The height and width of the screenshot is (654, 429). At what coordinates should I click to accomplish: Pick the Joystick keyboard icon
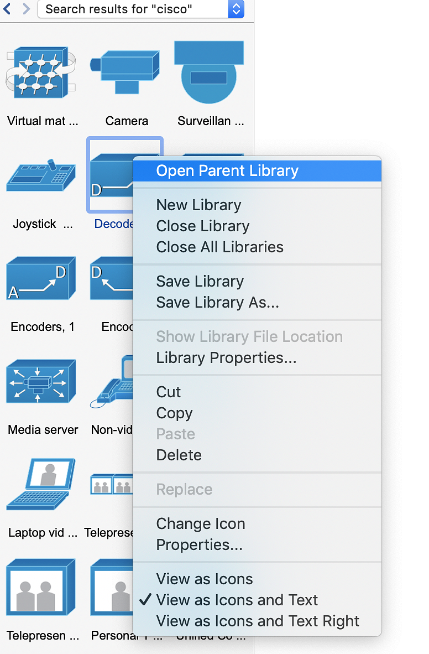[40, 175]
